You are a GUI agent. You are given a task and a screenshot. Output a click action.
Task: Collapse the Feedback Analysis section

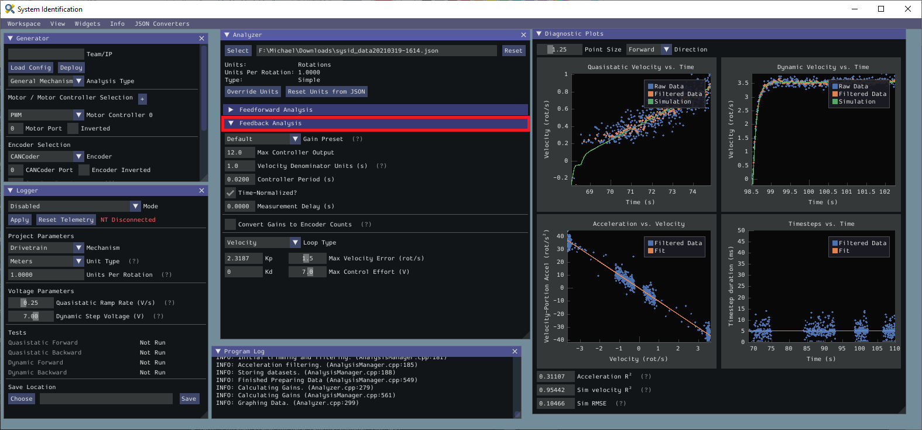coord(375,123)
